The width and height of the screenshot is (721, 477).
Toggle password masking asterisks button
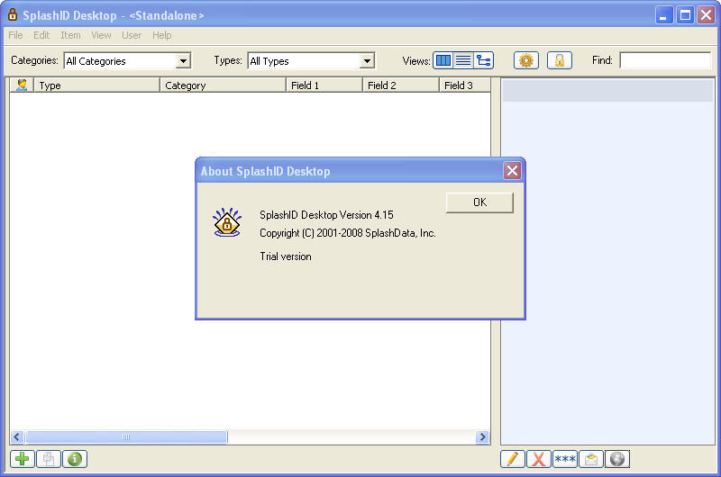click(x=565, y=459)
